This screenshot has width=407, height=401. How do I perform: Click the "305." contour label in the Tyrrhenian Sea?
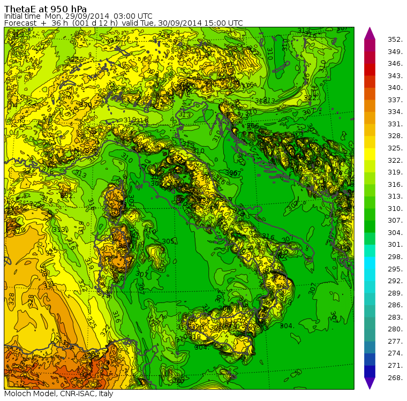[x=169, y=241]
